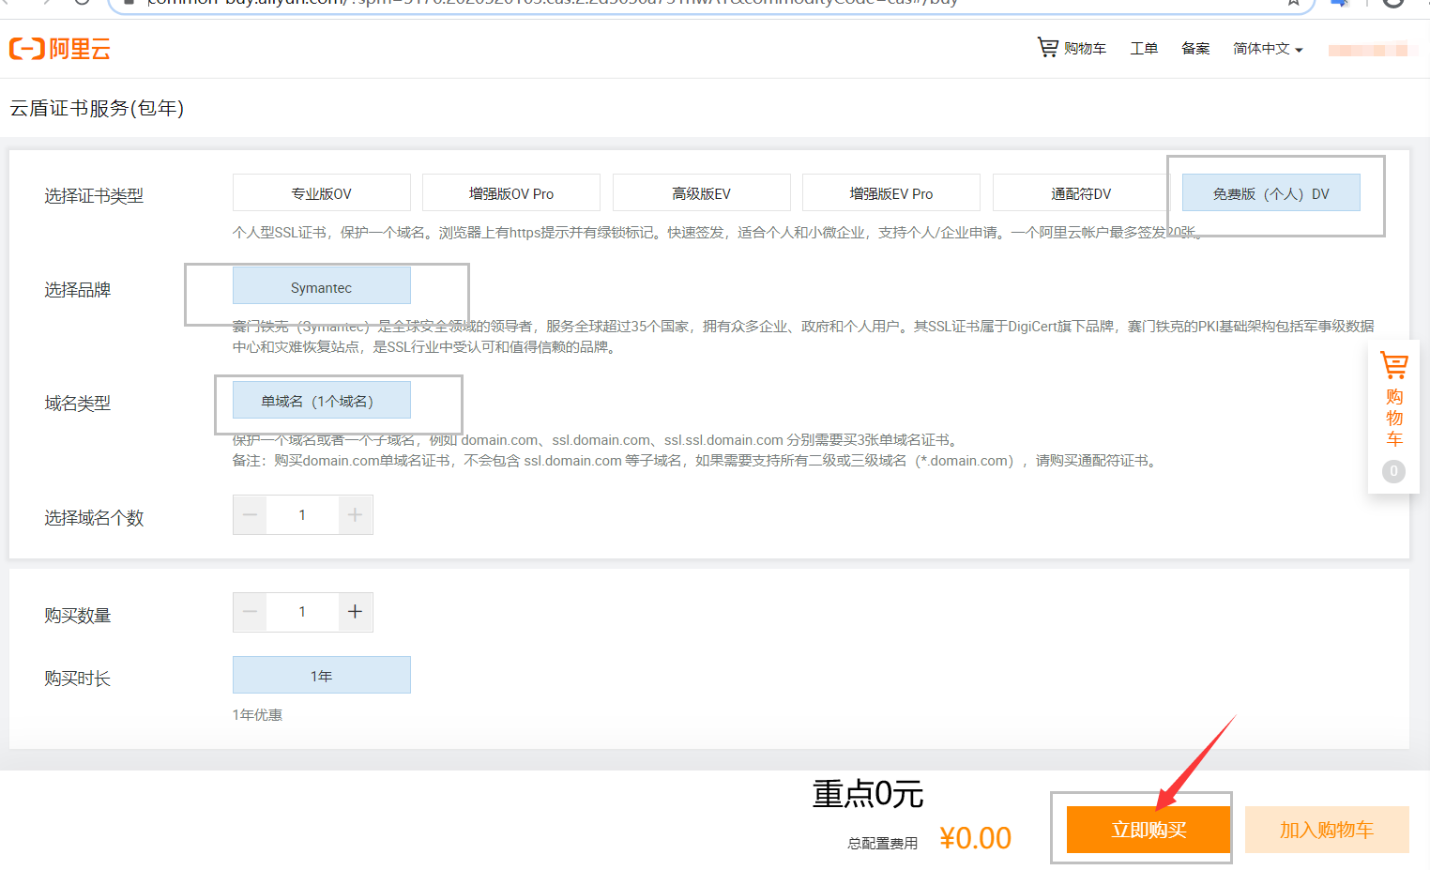
Task: Open the 备案 menu item
Action: coord(1195,49)
